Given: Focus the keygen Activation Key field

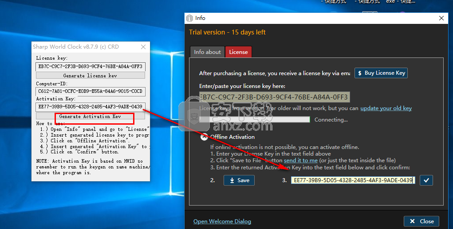Looking at the screenshot, I should [91, 107].
